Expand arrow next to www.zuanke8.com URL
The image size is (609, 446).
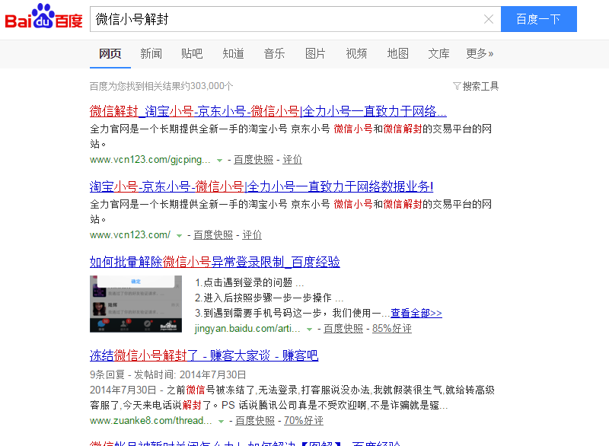click(x=221, y=422)
